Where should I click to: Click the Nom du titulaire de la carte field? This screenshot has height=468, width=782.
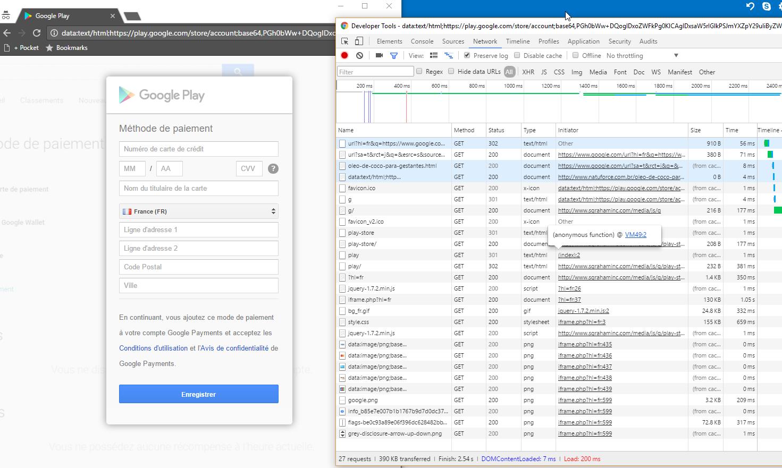tap(199, 188)
